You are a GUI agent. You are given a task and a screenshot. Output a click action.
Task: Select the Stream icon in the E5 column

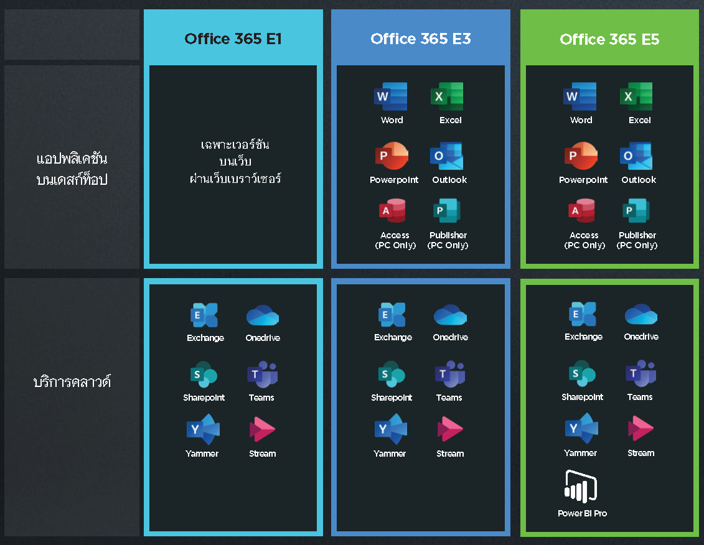tap(640, 428)
